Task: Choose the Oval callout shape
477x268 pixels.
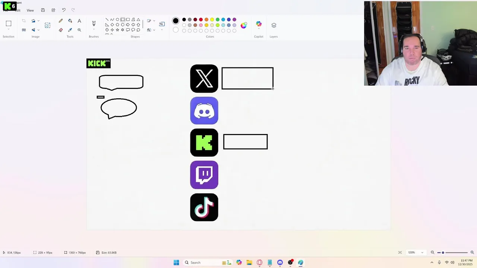Action: coord(133,30)
